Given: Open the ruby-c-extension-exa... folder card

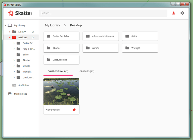Looking at the screenshot, I should click(101, 36).
